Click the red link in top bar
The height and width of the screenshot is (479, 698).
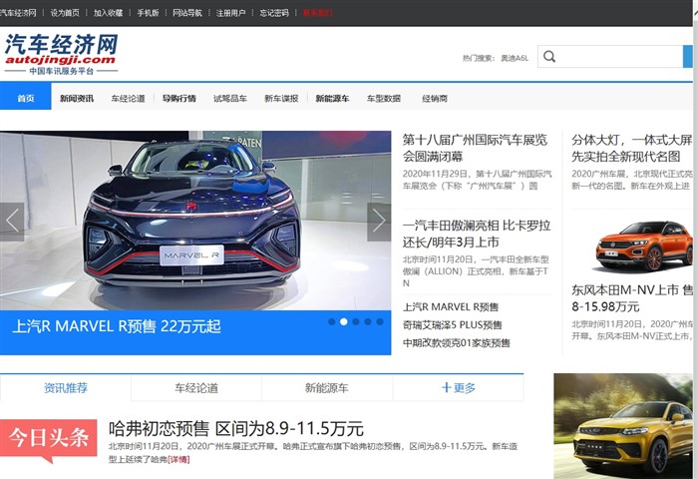(x=318, y=13)
